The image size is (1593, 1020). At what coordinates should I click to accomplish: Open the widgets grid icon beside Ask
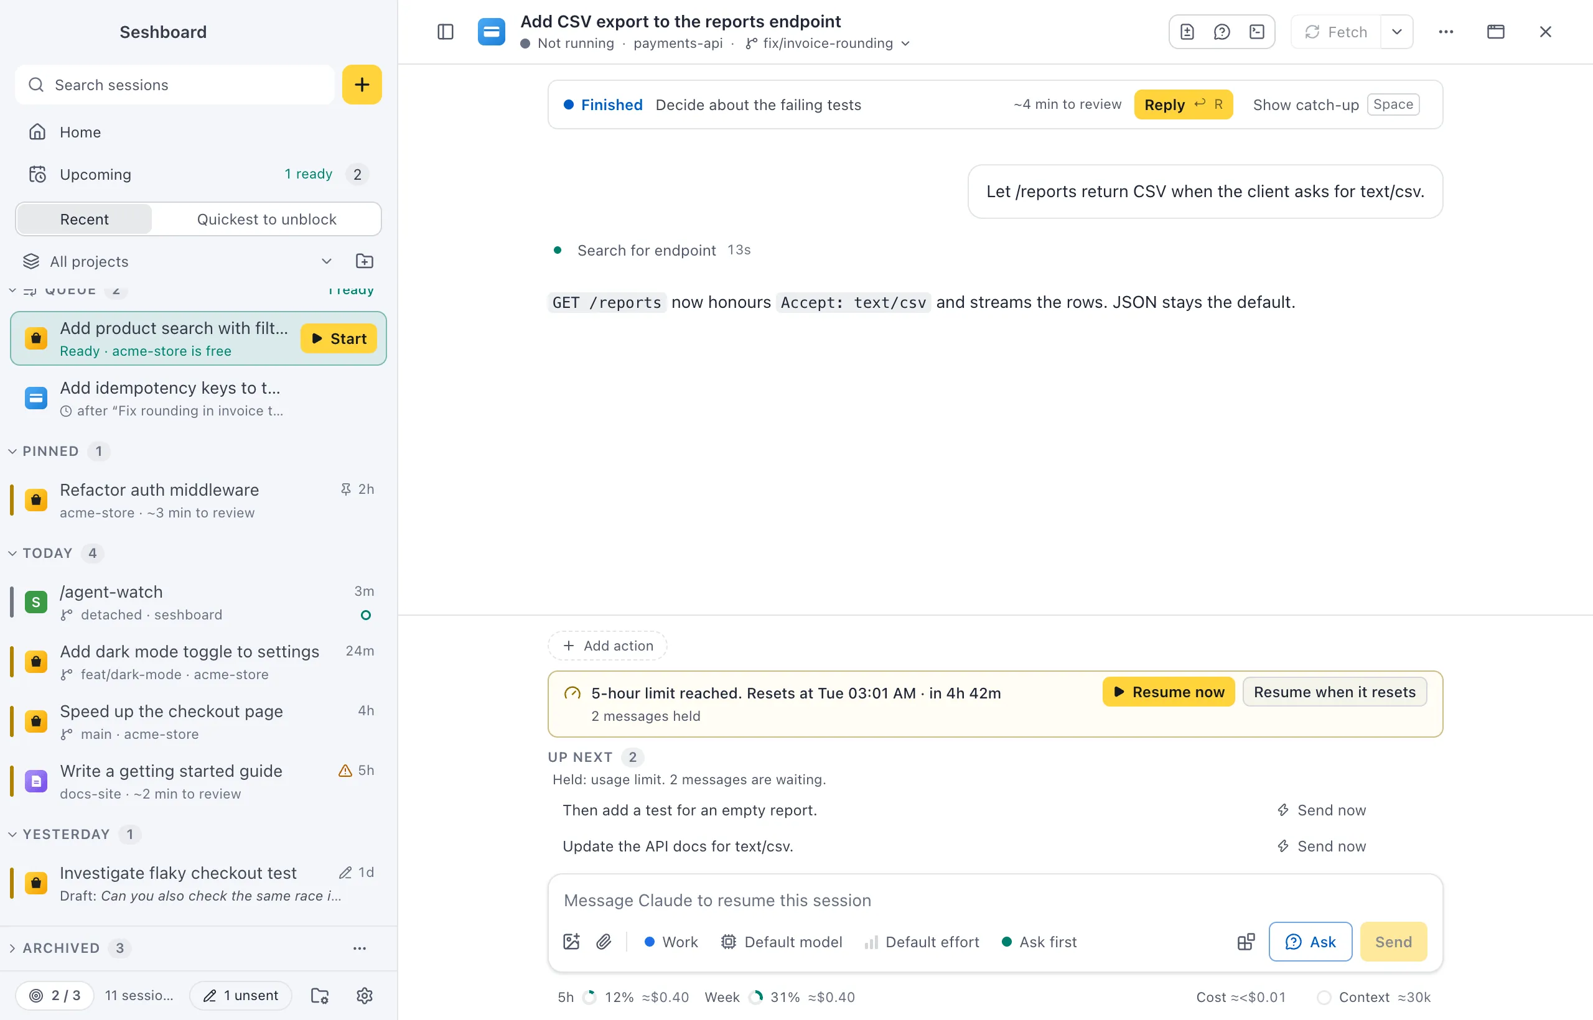pyautogui.click(x=1246, y=941)
